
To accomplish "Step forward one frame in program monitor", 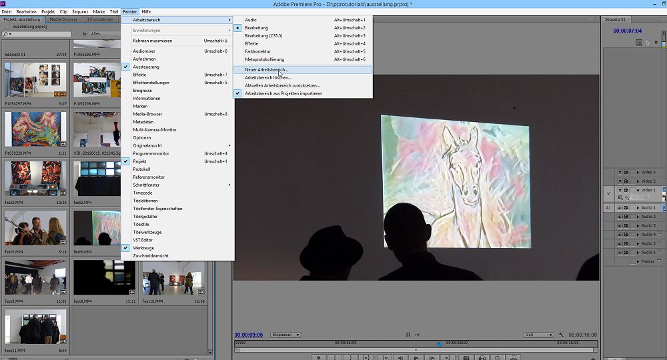I will (x=432, y=357).
